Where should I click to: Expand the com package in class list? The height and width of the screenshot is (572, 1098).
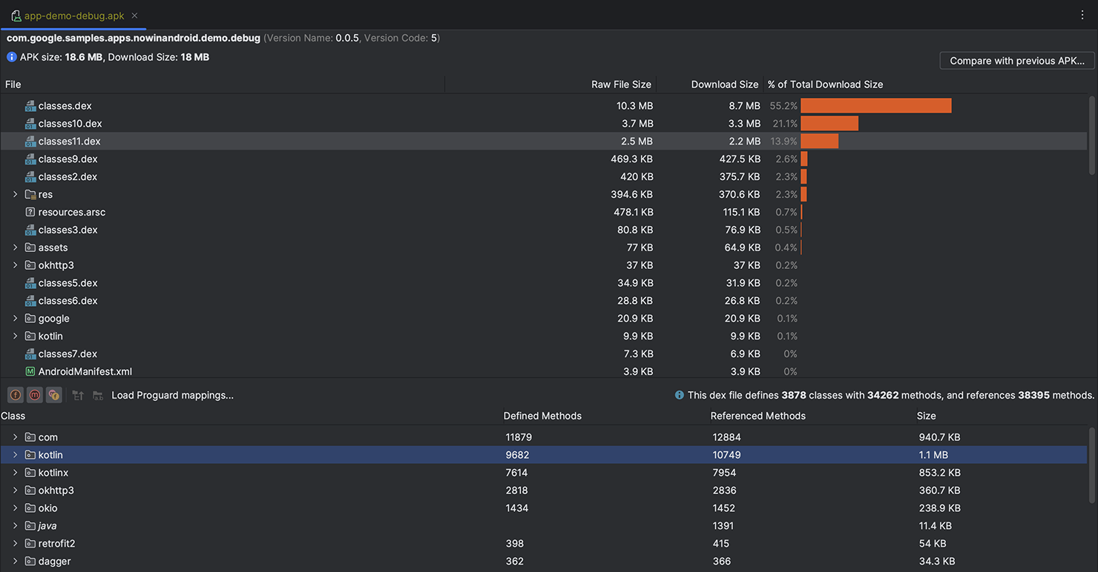(x=14, y=437)
